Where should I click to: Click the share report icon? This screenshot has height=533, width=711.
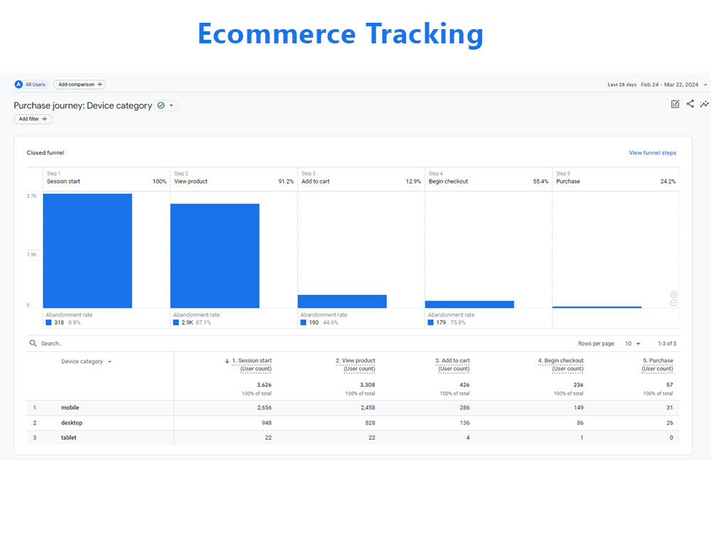point(690,104)
